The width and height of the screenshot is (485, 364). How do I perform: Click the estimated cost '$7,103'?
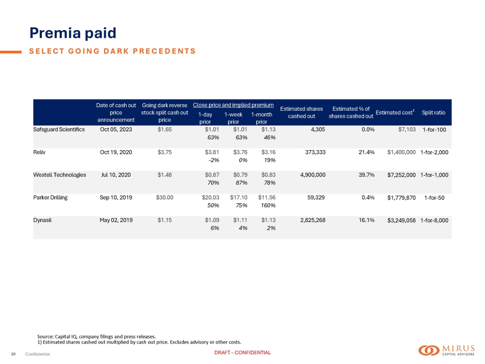pos(407,129)
